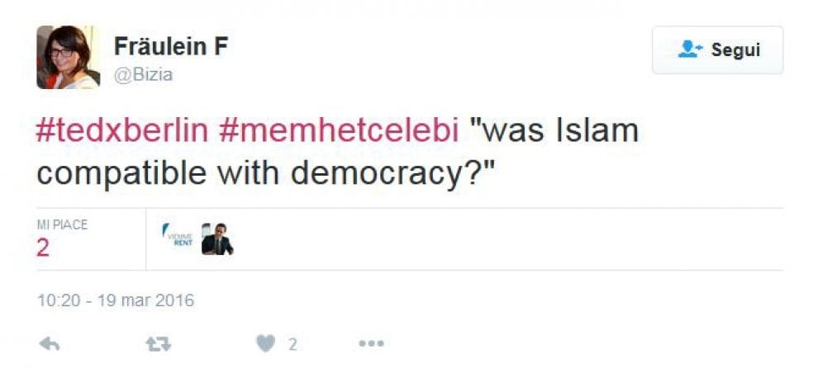The height and width of the screenshot is (377, 818).
Task: Open the @Bizia handle link
Action: coord(144,75)
